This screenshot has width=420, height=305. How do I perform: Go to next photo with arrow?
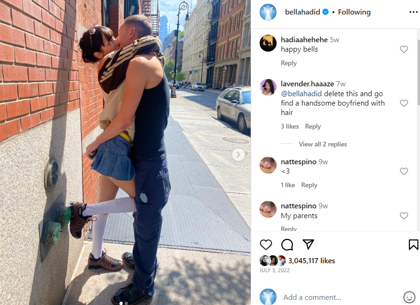point(238,154)
